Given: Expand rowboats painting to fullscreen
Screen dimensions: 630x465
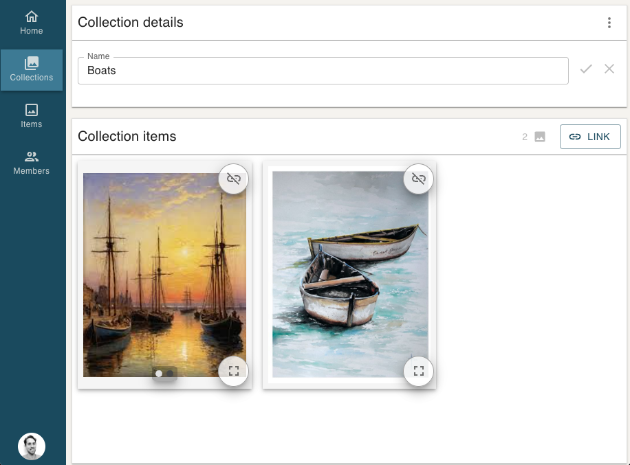Looking at the screenshot, I should [418, 372].
